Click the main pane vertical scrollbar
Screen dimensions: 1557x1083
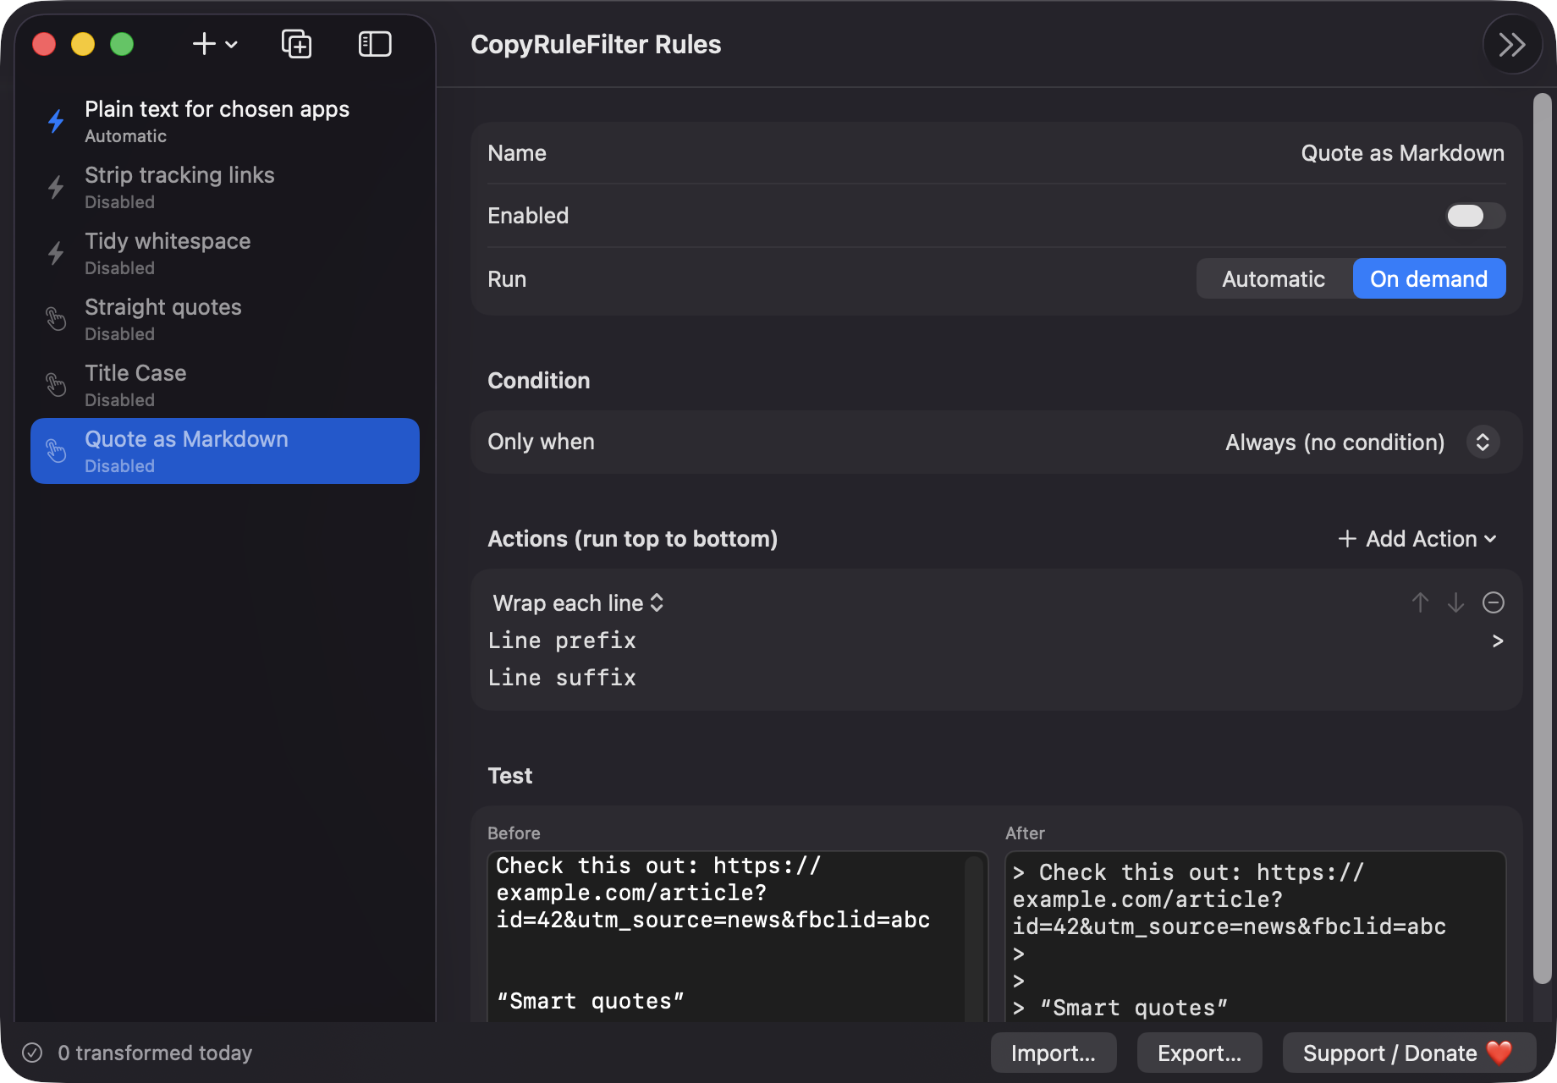click(x=1543, y=538)
